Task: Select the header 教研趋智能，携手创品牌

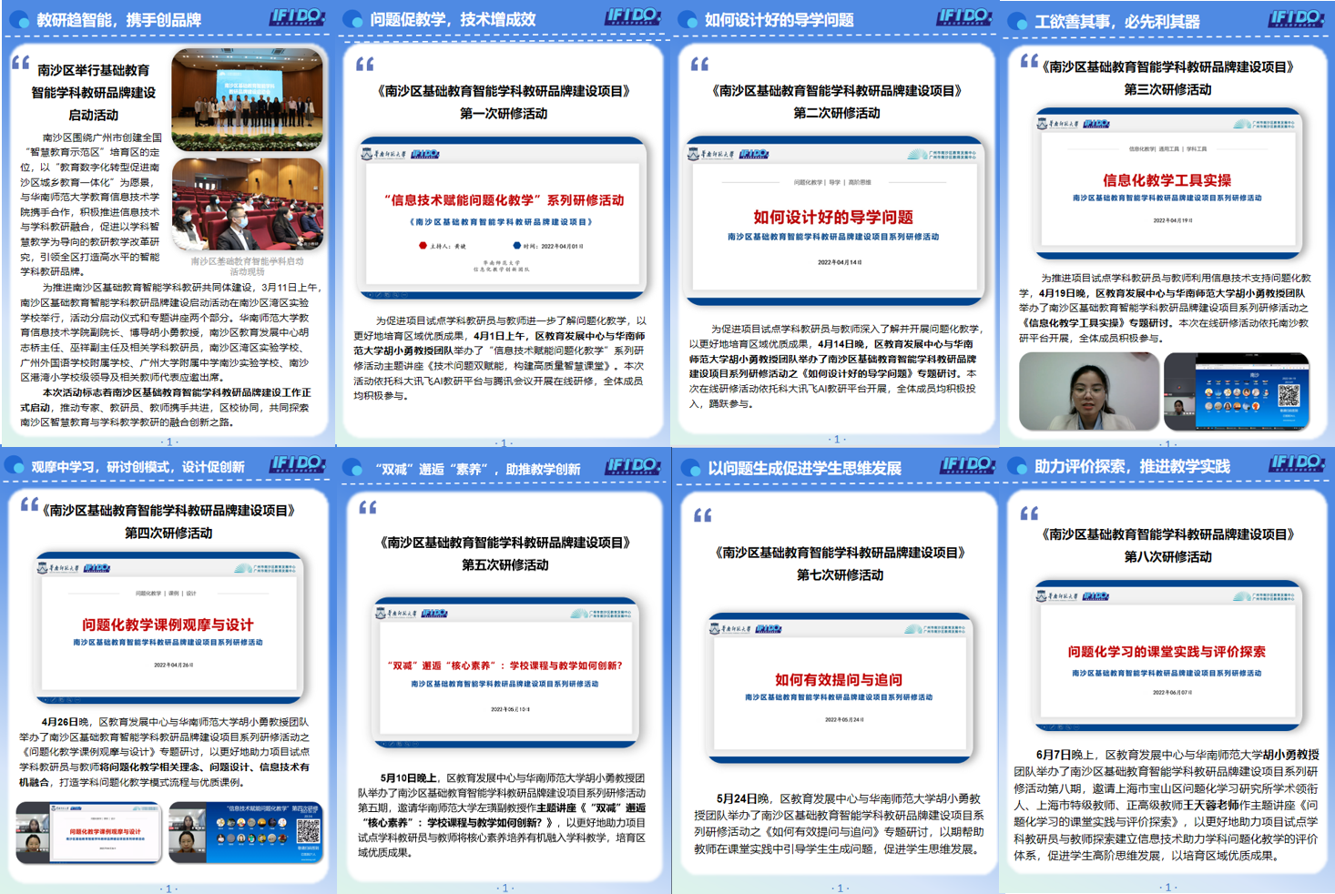Action: tap(119, 19)
